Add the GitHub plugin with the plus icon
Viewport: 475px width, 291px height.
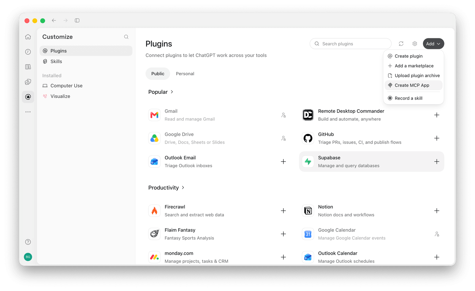[437, 138]
